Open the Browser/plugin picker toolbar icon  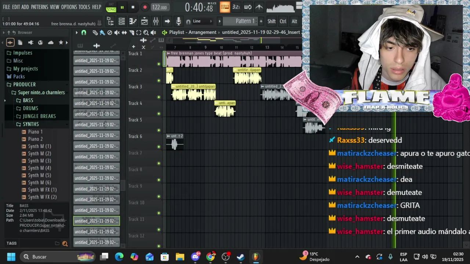[x=110, y=21]
